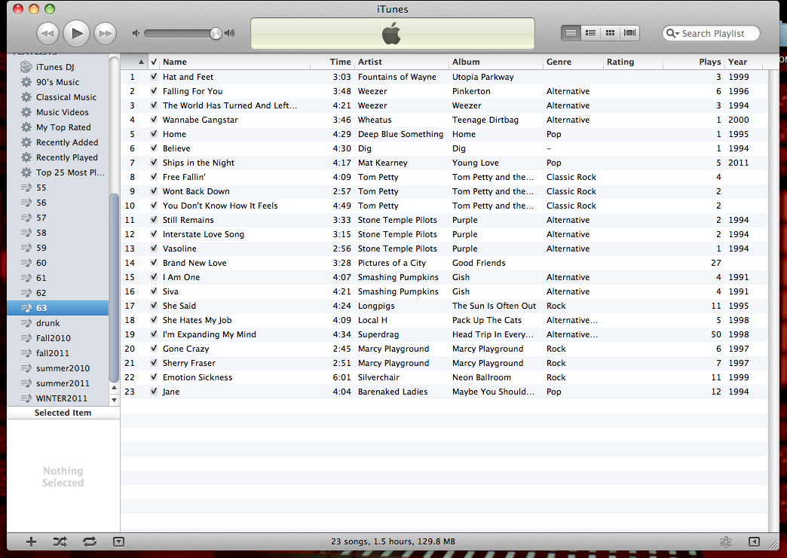The width and height of the screenshot is (787, 558).
Task: Toggle shuffle mode
Action: click(x=60, y=541)
